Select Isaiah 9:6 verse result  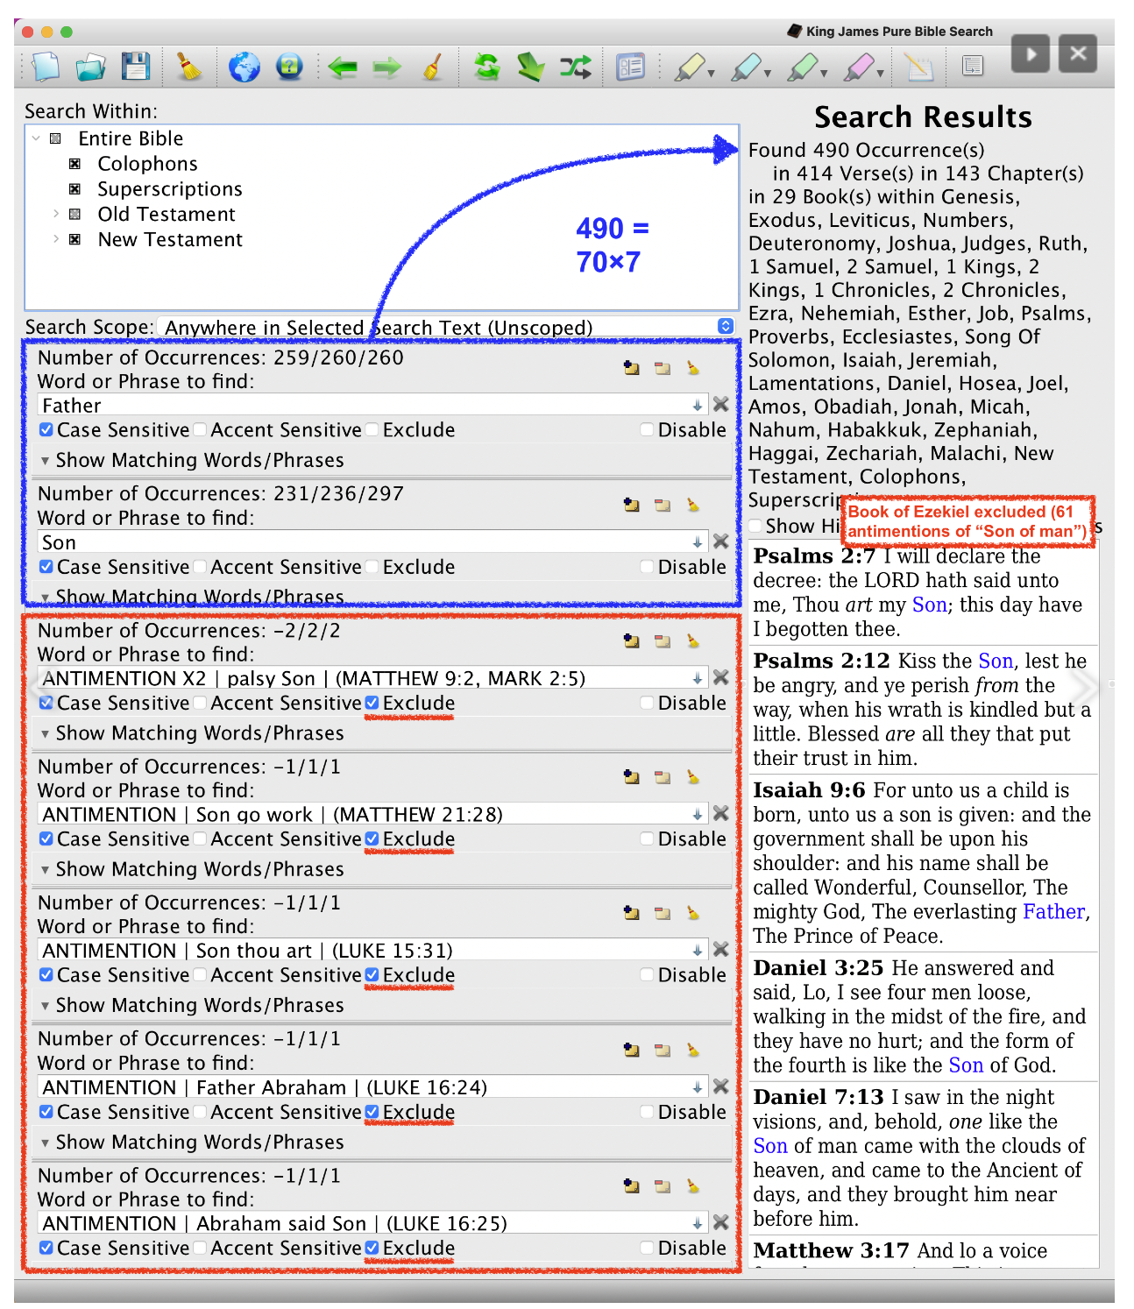pos(925,863)
